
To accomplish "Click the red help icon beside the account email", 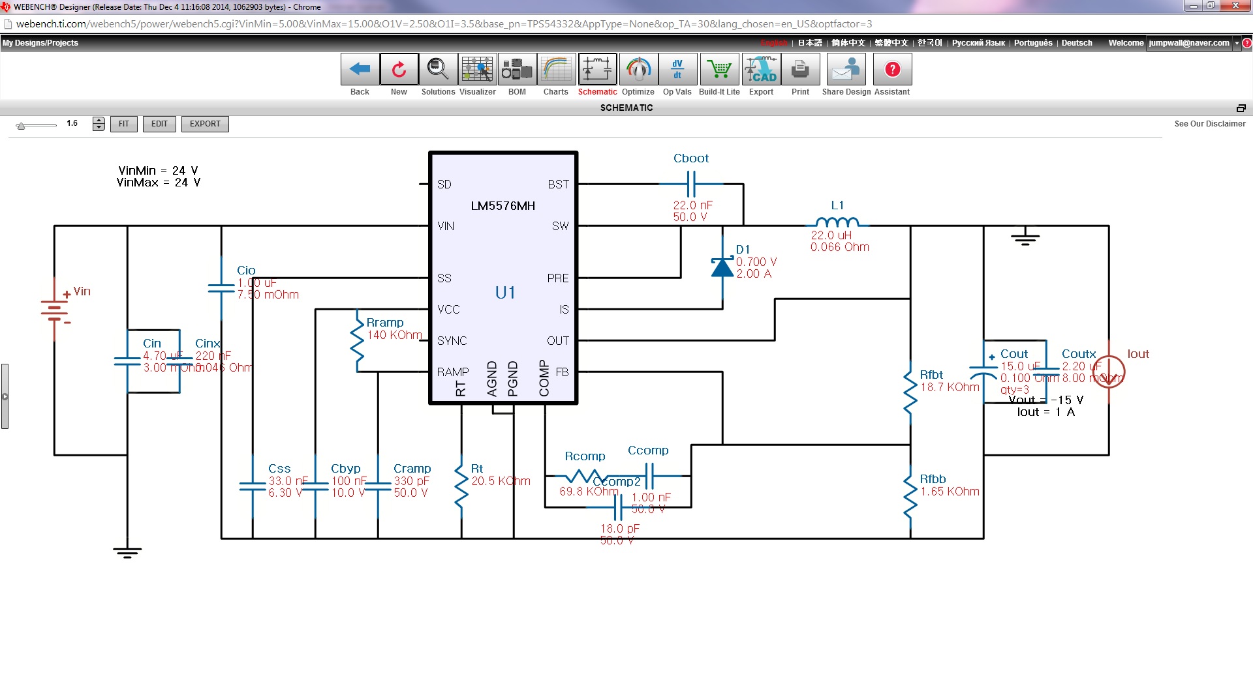I will pos(1246,43).
